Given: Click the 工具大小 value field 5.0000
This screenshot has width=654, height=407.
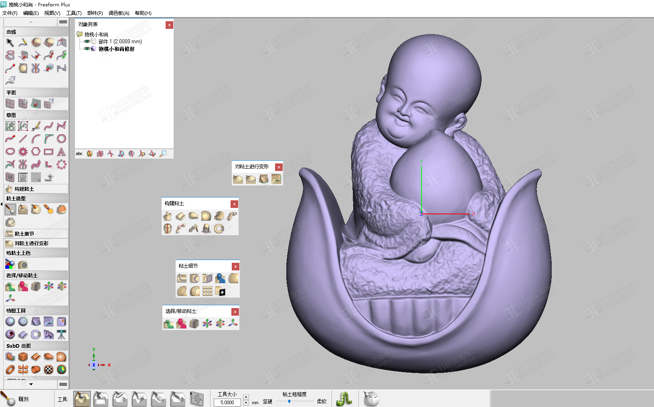Looking at the screenshot, I should tap(227, 403).
